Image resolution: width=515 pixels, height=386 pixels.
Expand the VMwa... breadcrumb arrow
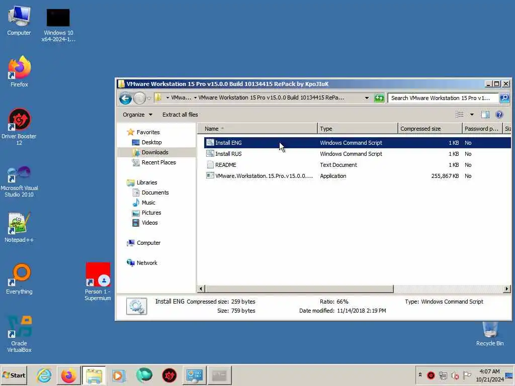click(195, 98)
